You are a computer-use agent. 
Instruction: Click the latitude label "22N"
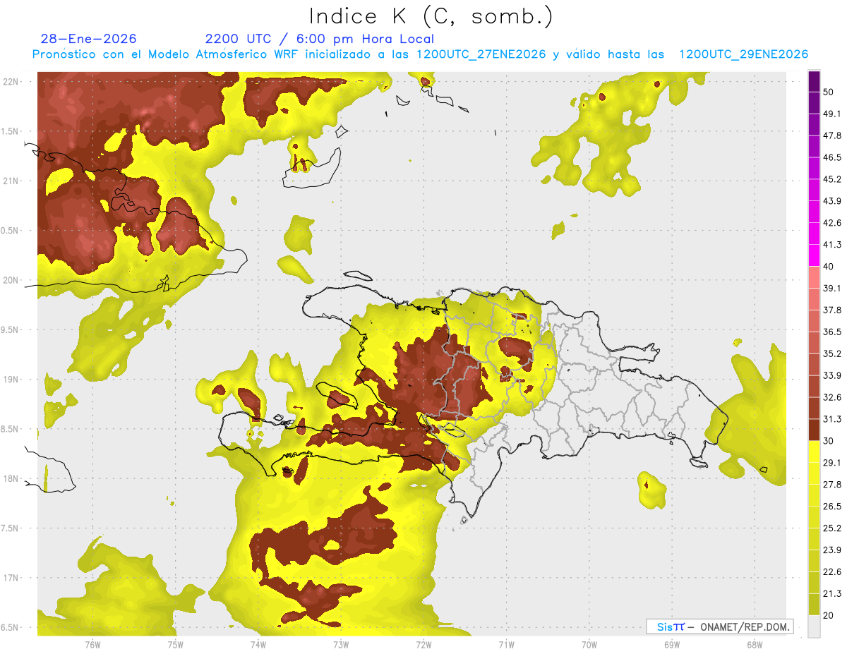11,82
